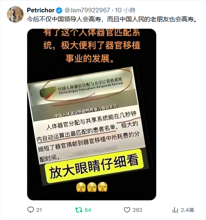
Task: Click the tweet text about 中国领导人会高寿
Action: (x=112, y=19)
